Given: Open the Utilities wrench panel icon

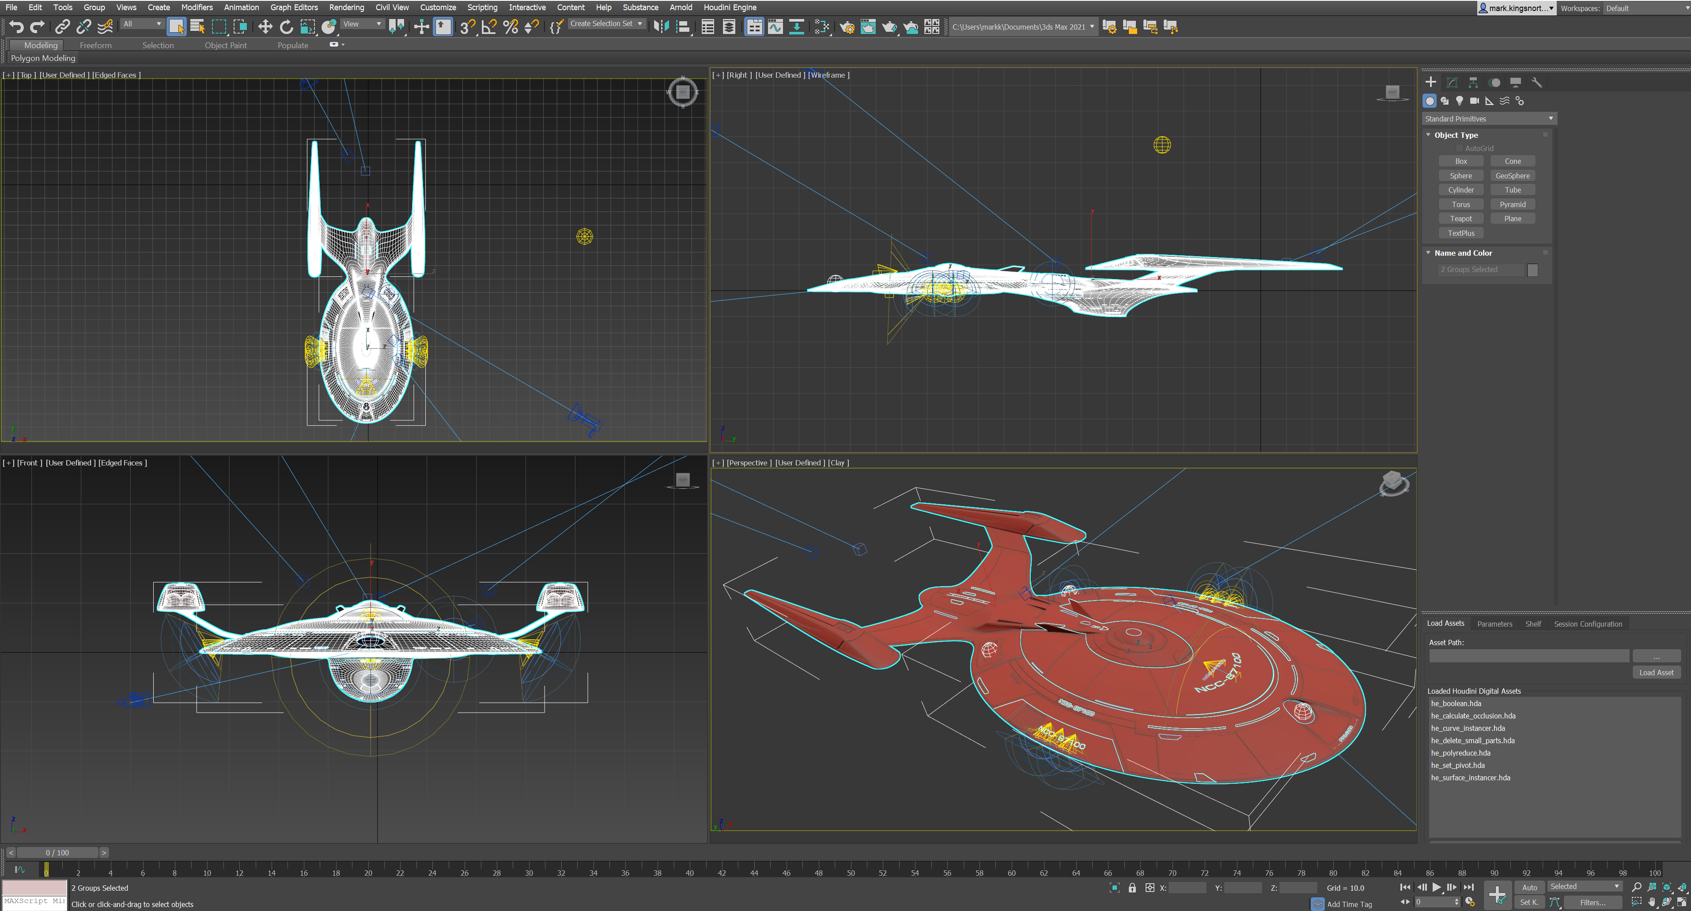Looking at the screenshot, I should (x=1537, y=82).
